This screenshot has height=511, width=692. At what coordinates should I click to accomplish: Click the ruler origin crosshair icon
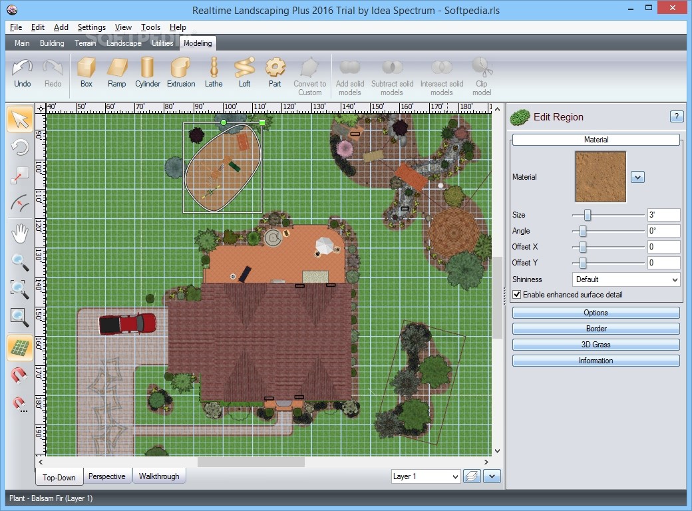(x=41, y=108)
